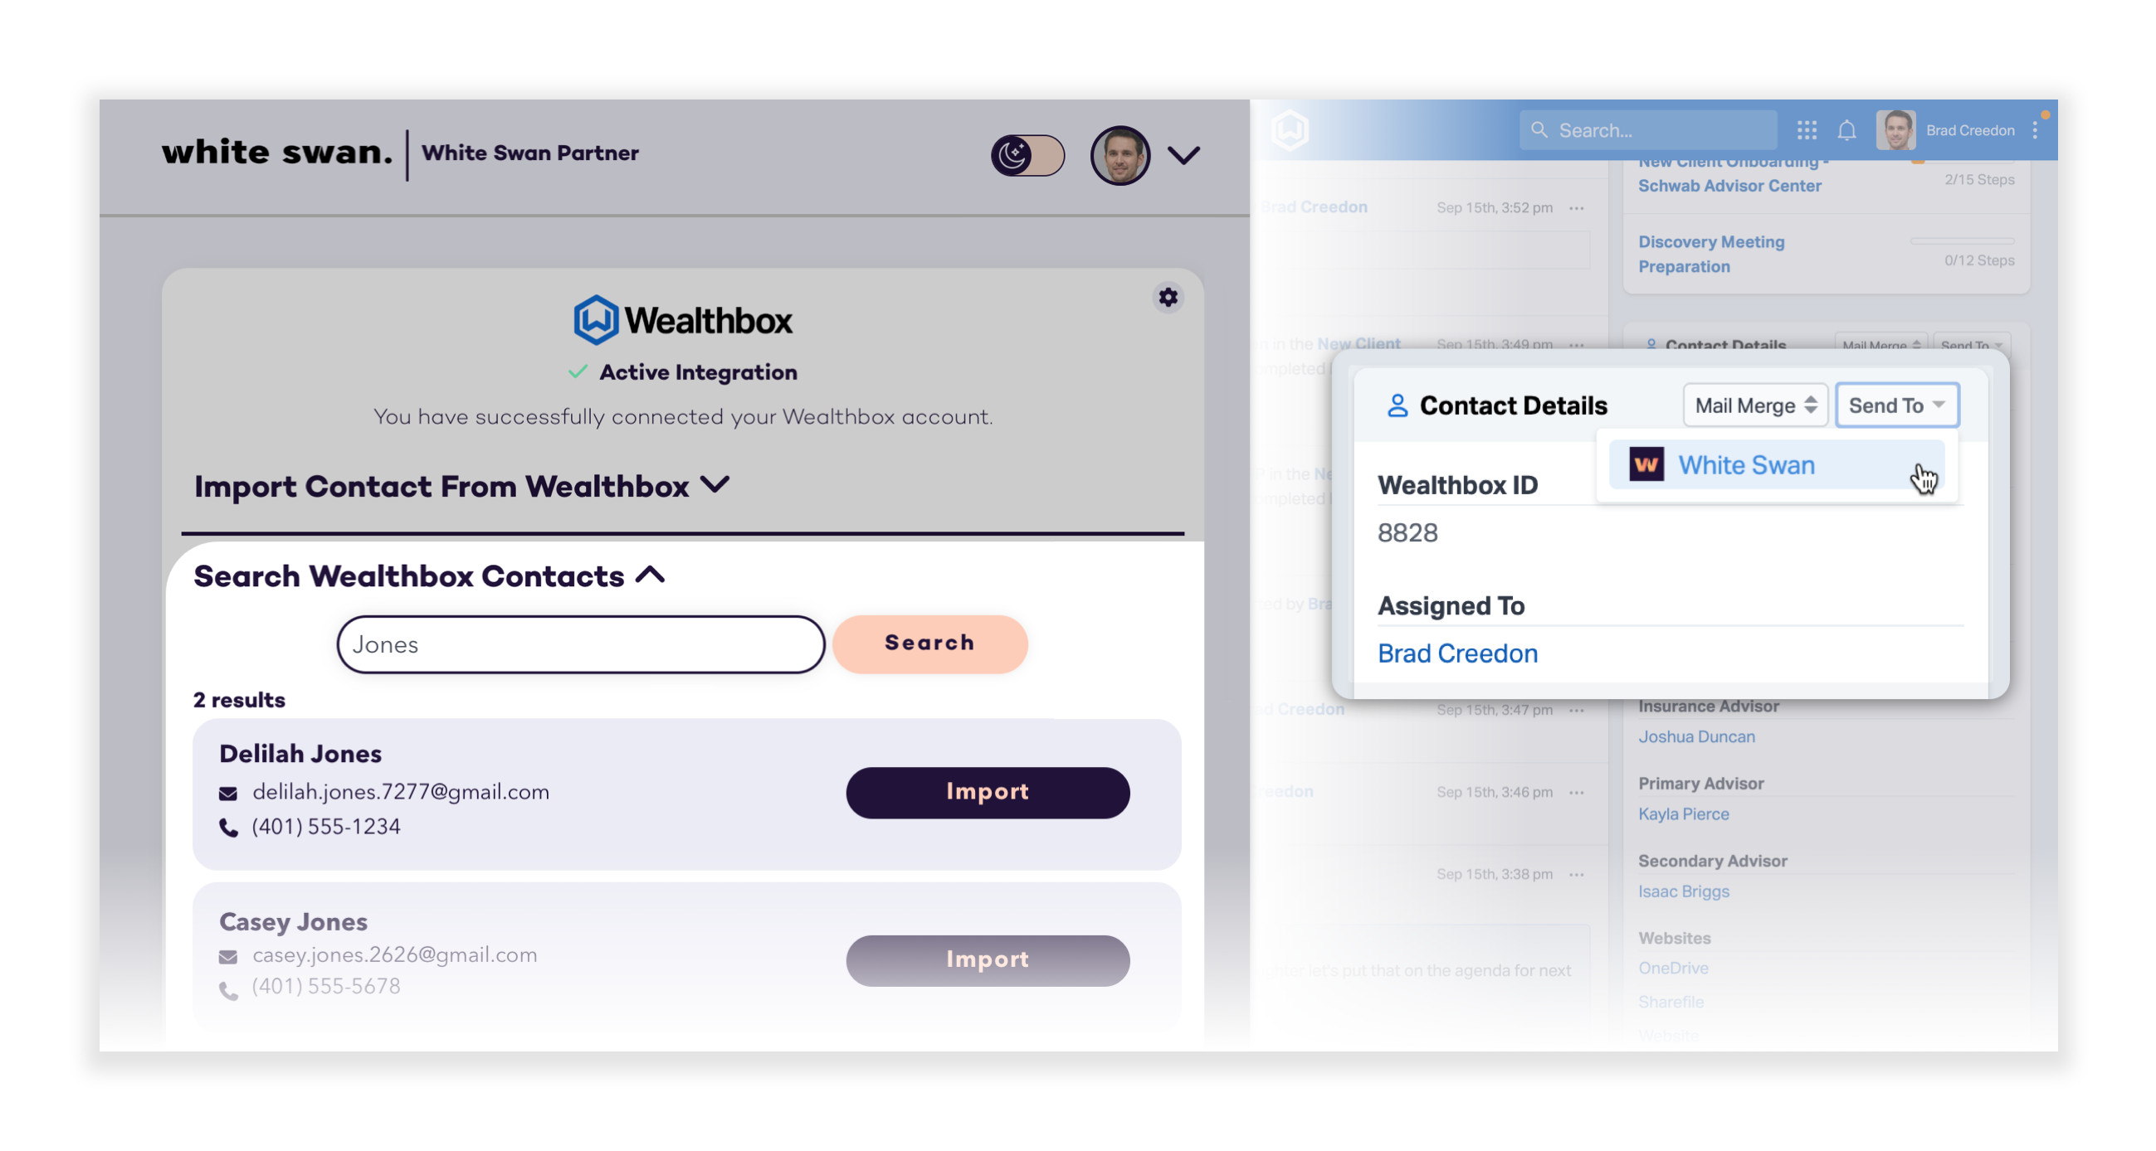Viewport: 2156px width, 1151px height.
Task: Click the notification bell icon in Wealthbox
Action: click(x=1850, y=129)
